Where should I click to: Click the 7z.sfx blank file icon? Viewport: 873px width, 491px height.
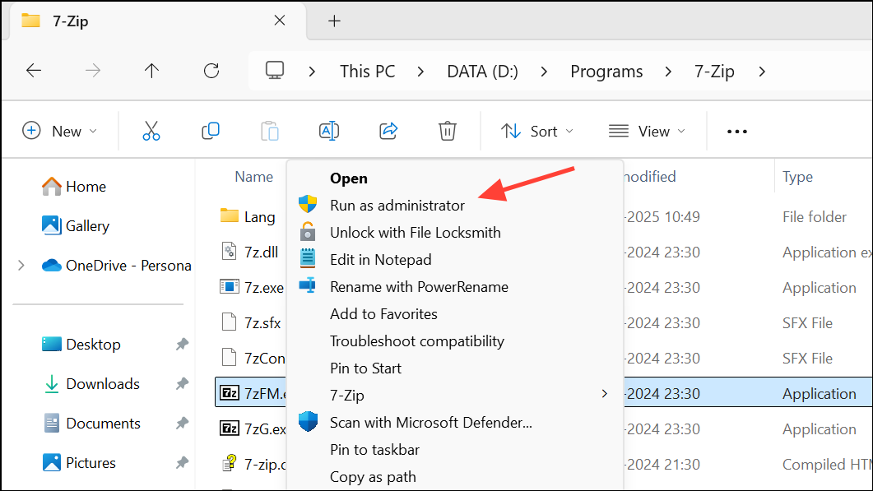click(229, 322)
